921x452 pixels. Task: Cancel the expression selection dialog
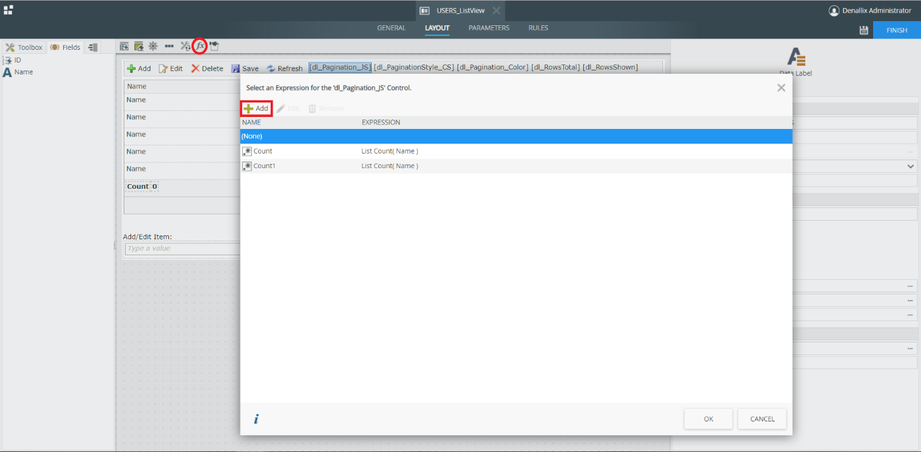(761, 419)
